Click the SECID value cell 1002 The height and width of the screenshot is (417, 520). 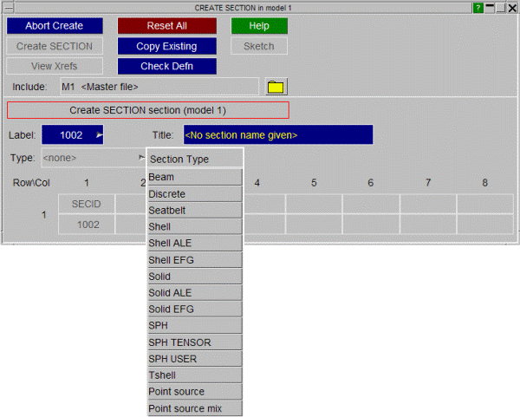87,224
